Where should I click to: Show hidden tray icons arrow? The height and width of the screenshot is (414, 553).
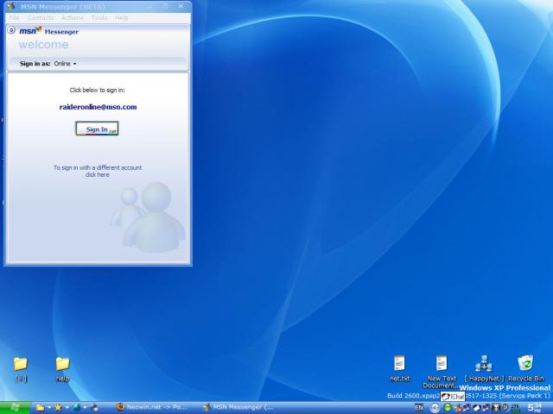click(435, 408)
